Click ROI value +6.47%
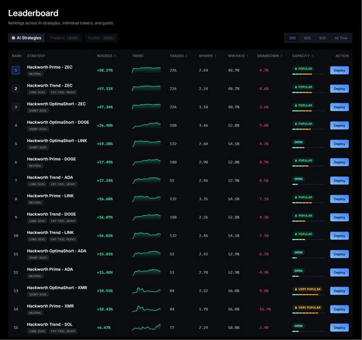 pos(104,328)
